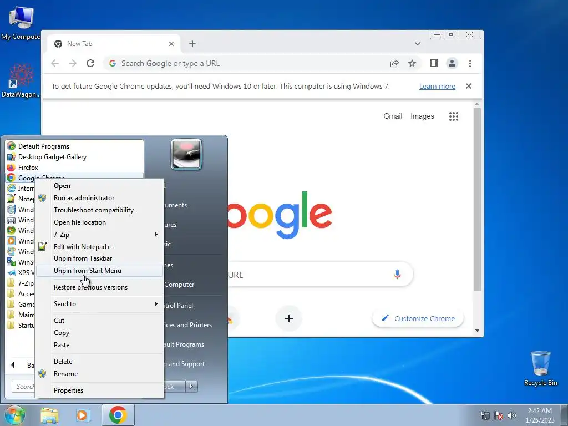Open Default Programs in Start menu list
Image resolution: width=568 pixels, height=426 pixels.
coord(75,146)
